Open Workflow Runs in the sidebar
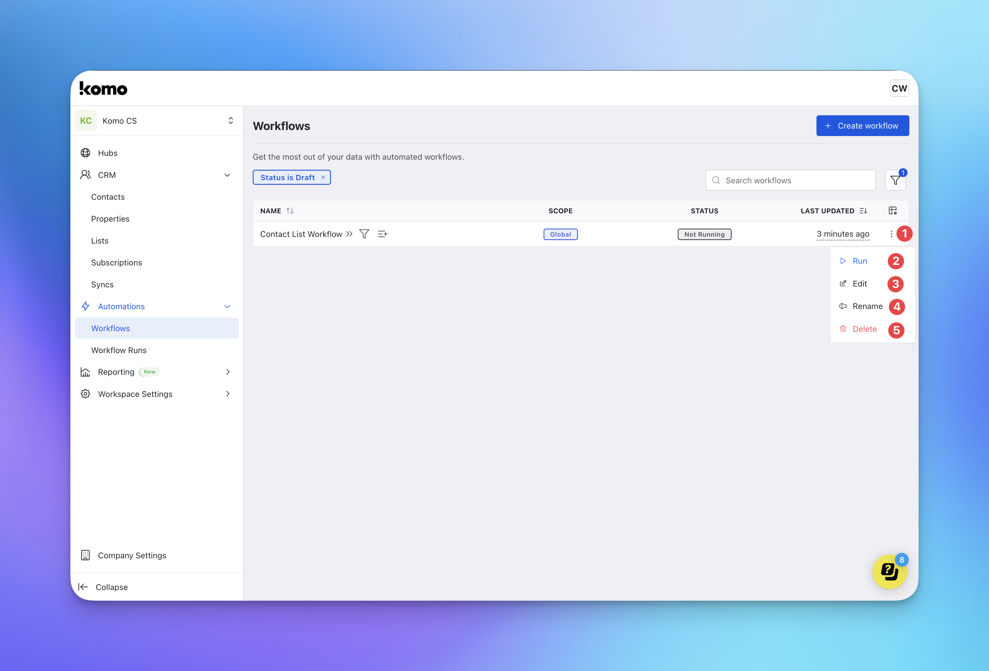989x671 pixels. (119, 350)
